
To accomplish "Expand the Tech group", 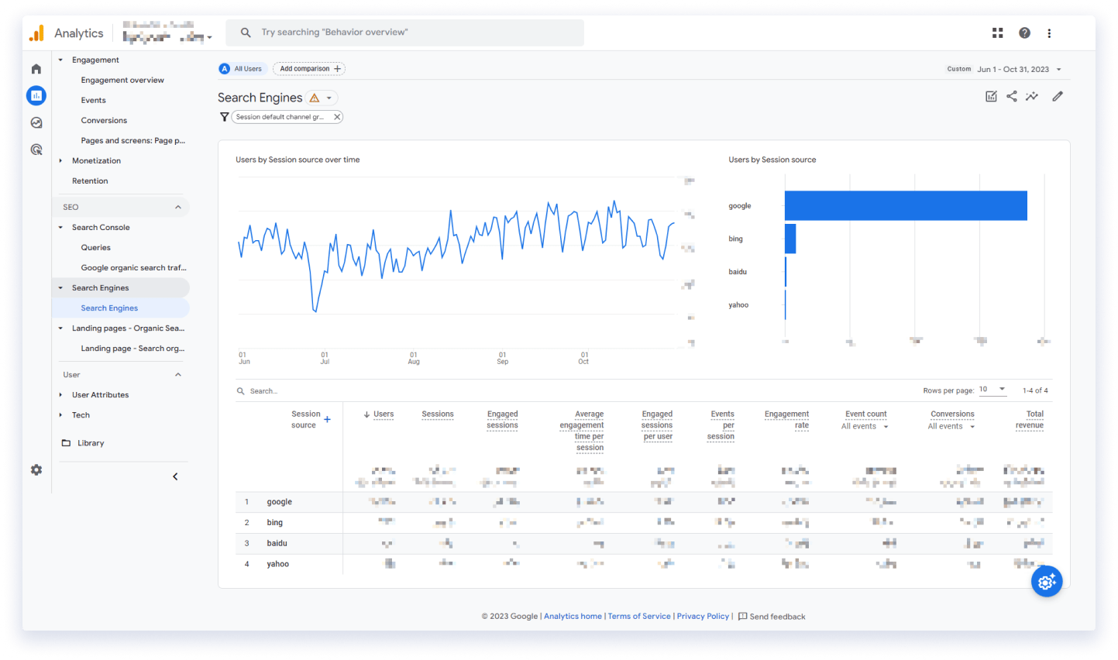I will 60,415.
